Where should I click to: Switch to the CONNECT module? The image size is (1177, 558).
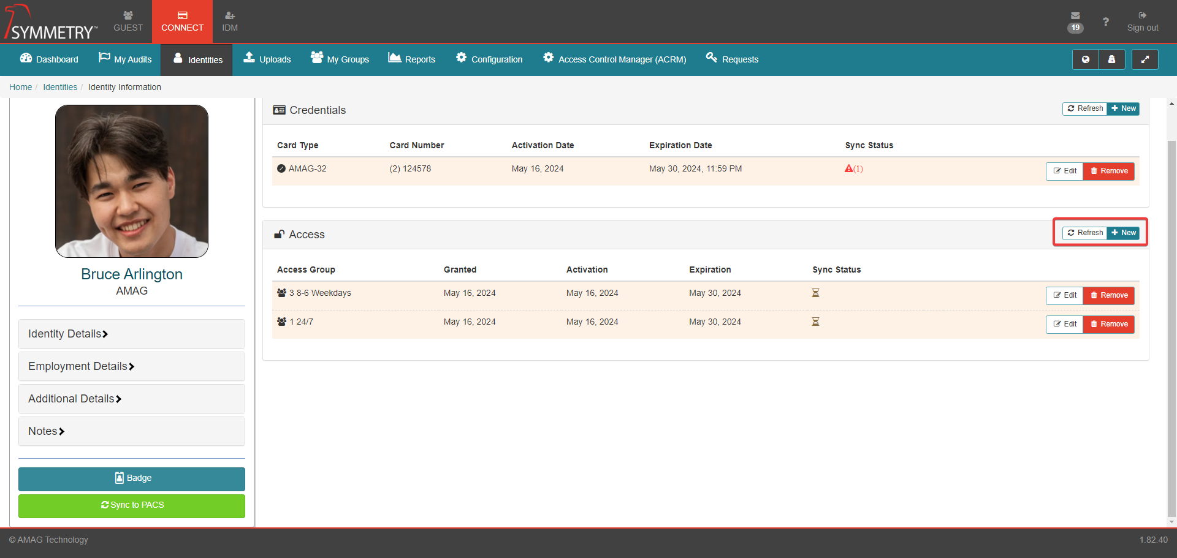coord(182,21)
